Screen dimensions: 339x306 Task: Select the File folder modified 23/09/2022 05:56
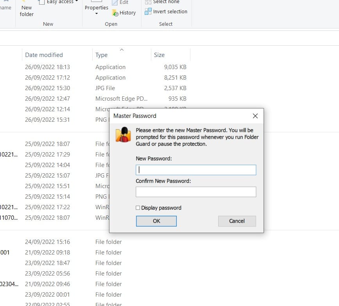(95, 274)
